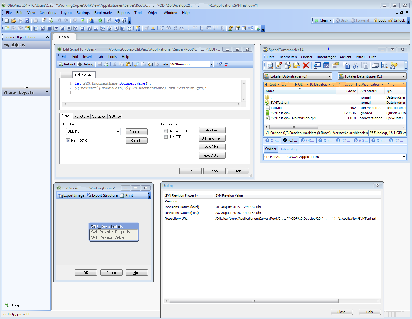The image size is (412, 319).
Task: Select SVNTest.qvw in SpeedCommander file list
Action: 280,113
